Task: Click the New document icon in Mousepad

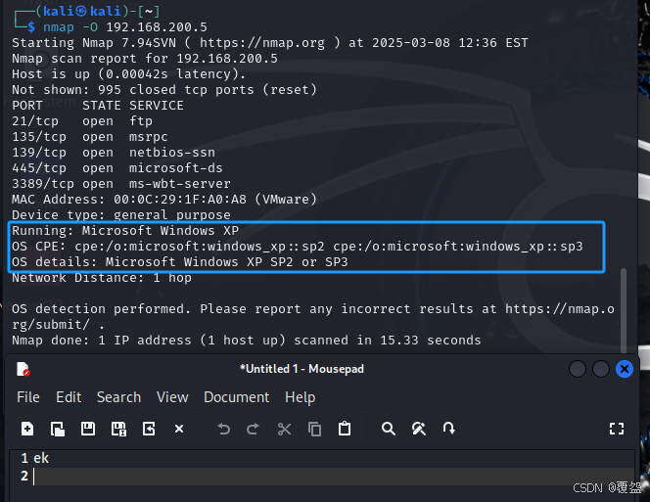Action: coord(27,429)
